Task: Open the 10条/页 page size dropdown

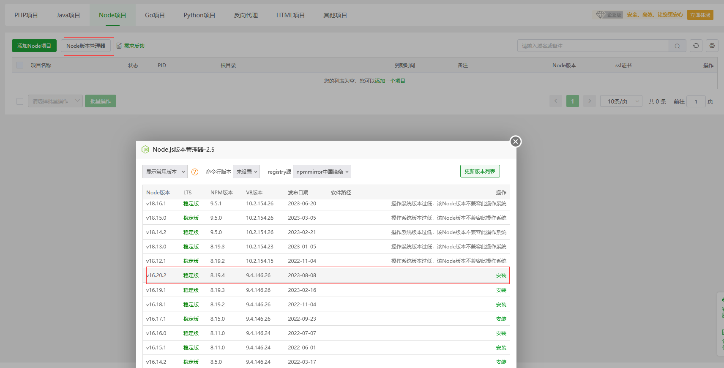Action: click(x=621, y=101)
